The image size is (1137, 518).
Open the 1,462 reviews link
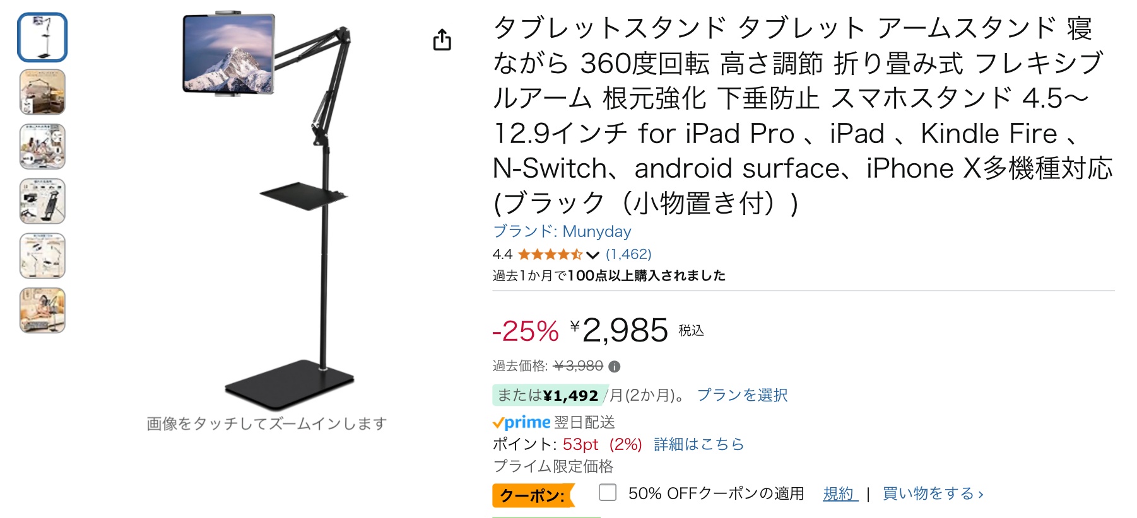[x=628, y=254]
